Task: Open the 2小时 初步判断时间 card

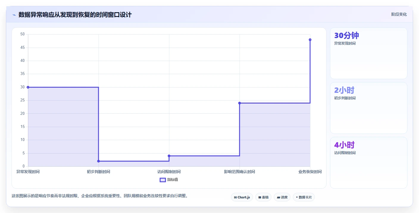Action: point(369,108)
